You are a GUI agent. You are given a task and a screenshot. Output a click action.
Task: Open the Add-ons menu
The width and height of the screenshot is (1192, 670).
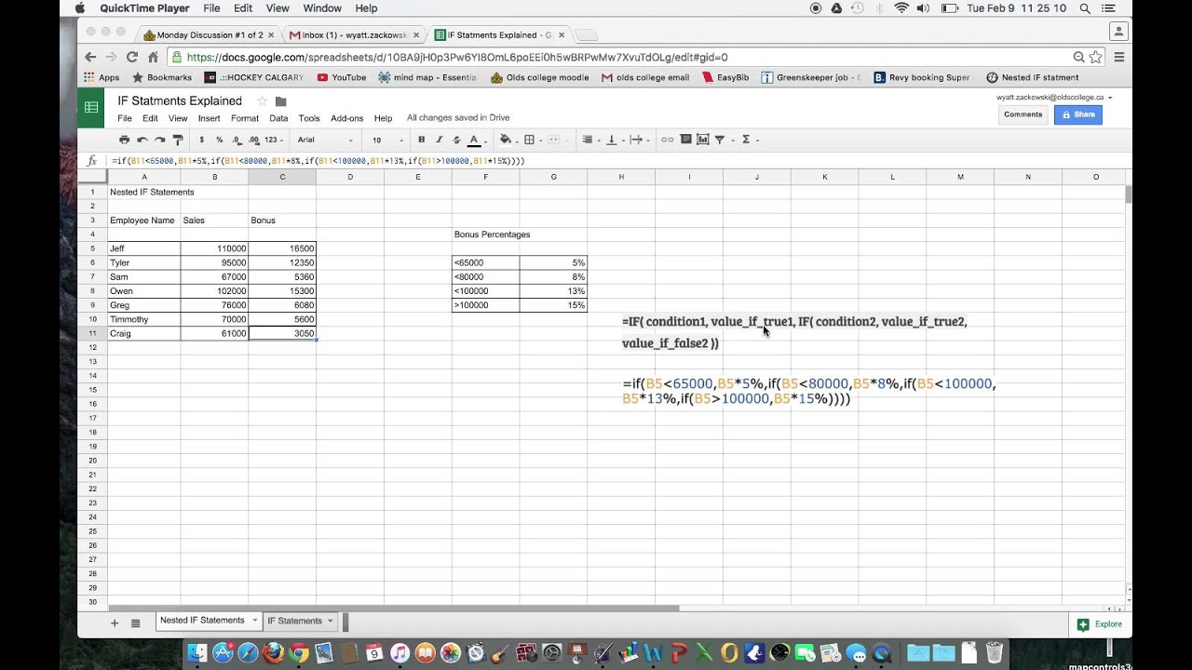click(x=346, y=118)
